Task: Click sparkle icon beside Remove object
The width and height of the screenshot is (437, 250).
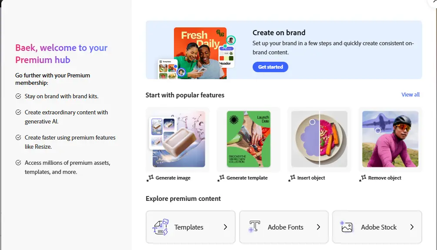Action: pos(363,178)
